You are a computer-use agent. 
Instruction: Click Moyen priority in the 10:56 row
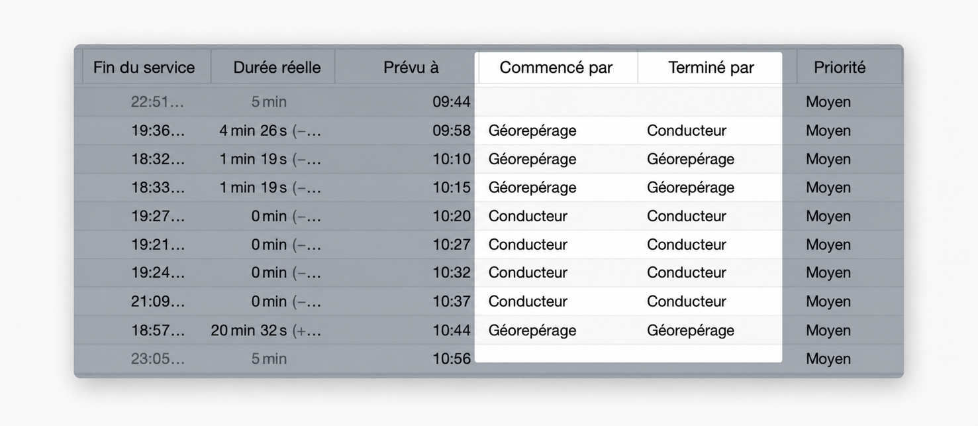(x=828, y=358)
